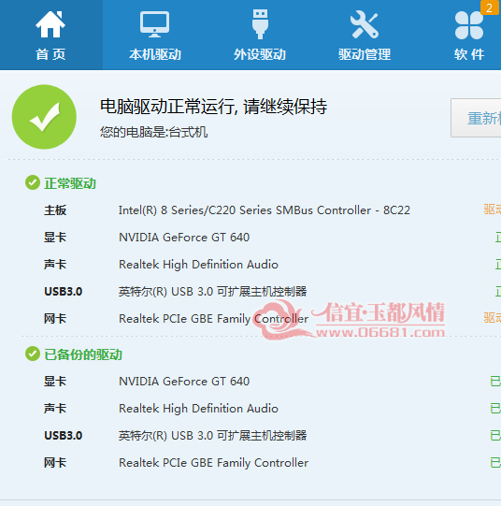Click the orange status link on 主板 row
The image size is (501, 506).
click(x=493, y=210)
